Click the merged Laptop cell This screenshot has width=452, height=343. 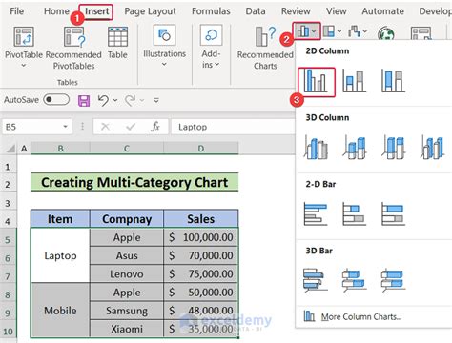[60, 255]
